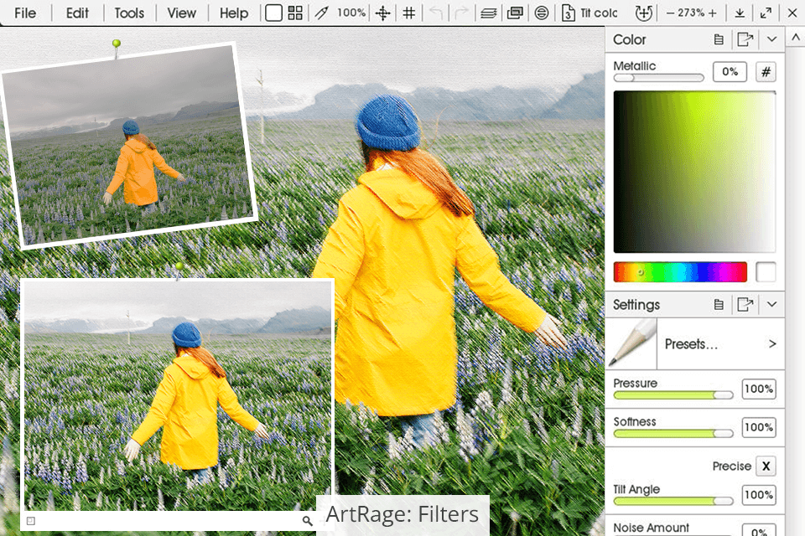Click the Tilt Angle 100% value field

tap(759, 495)
